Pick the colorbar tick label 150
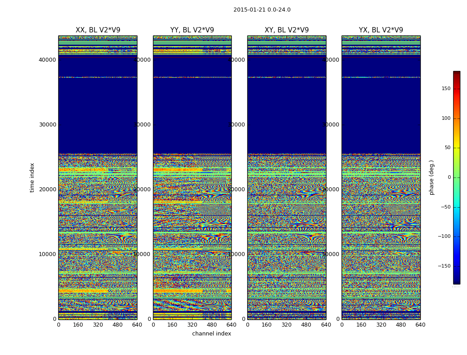 (x=446, y=89)
